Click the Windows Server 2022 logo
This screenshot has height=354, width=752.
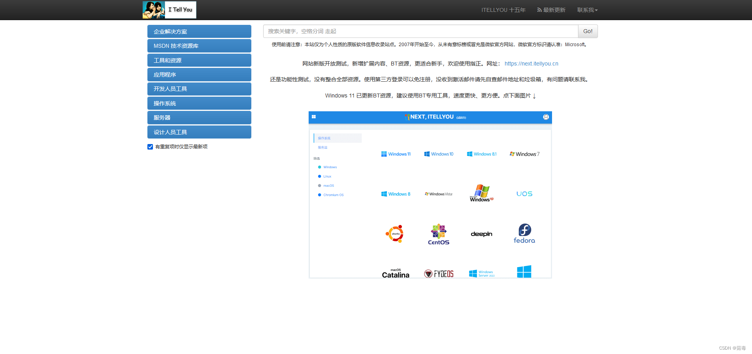click(x=482, y=273)
